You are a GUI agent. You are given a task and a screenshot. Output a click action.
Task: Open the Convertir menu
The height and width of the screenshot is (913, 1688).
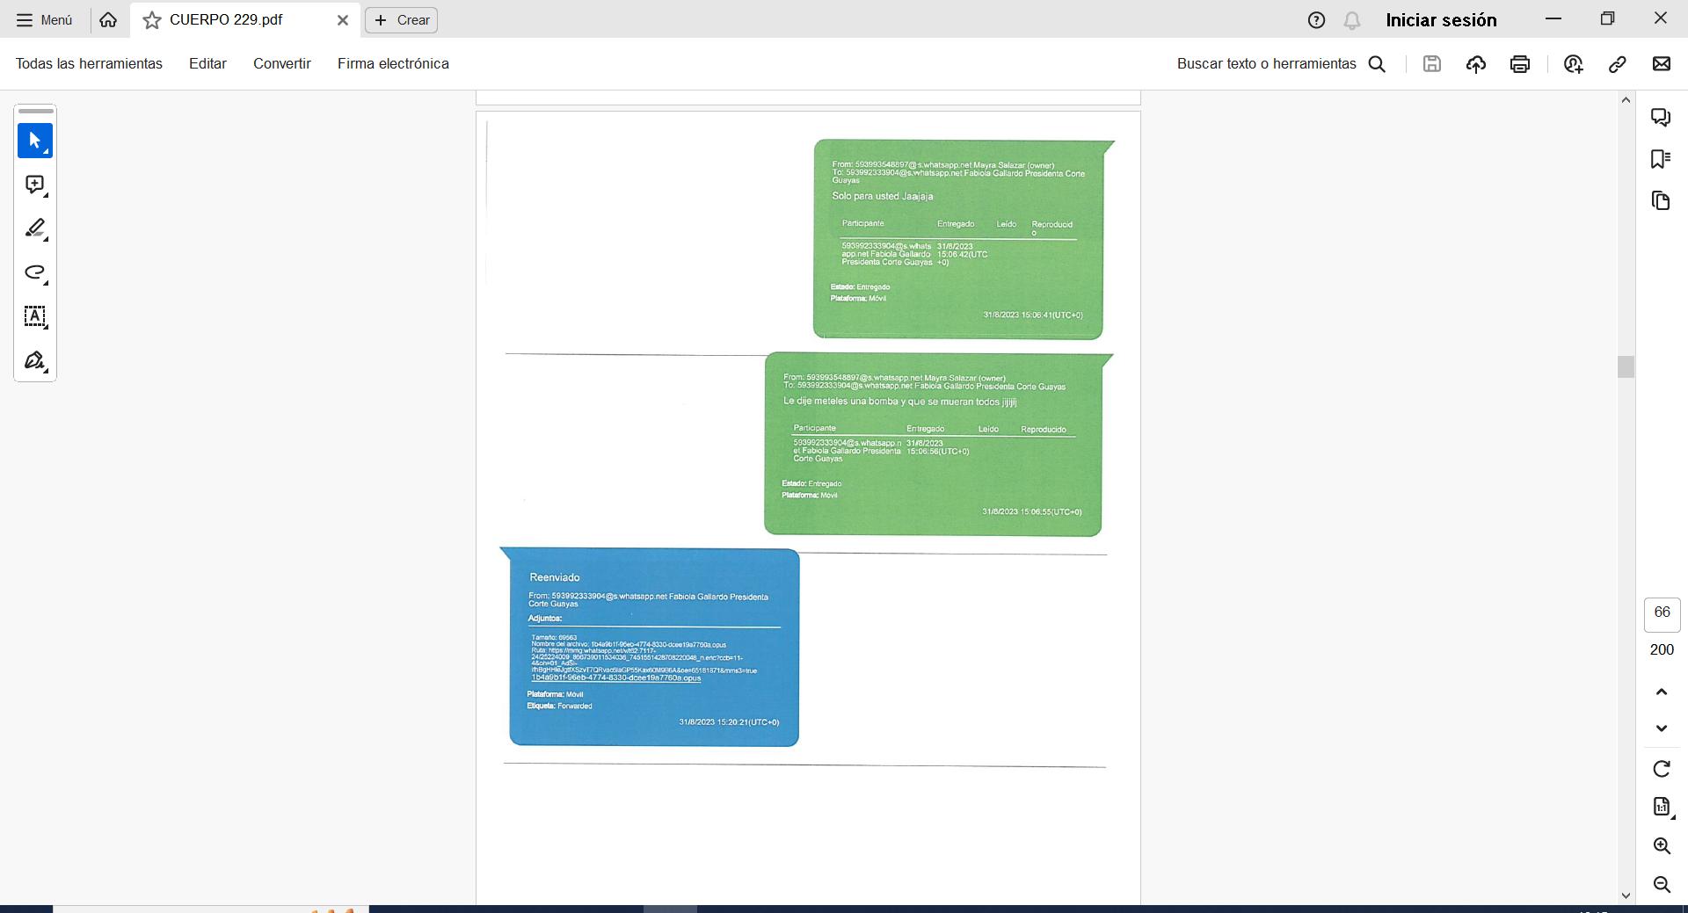282,63
